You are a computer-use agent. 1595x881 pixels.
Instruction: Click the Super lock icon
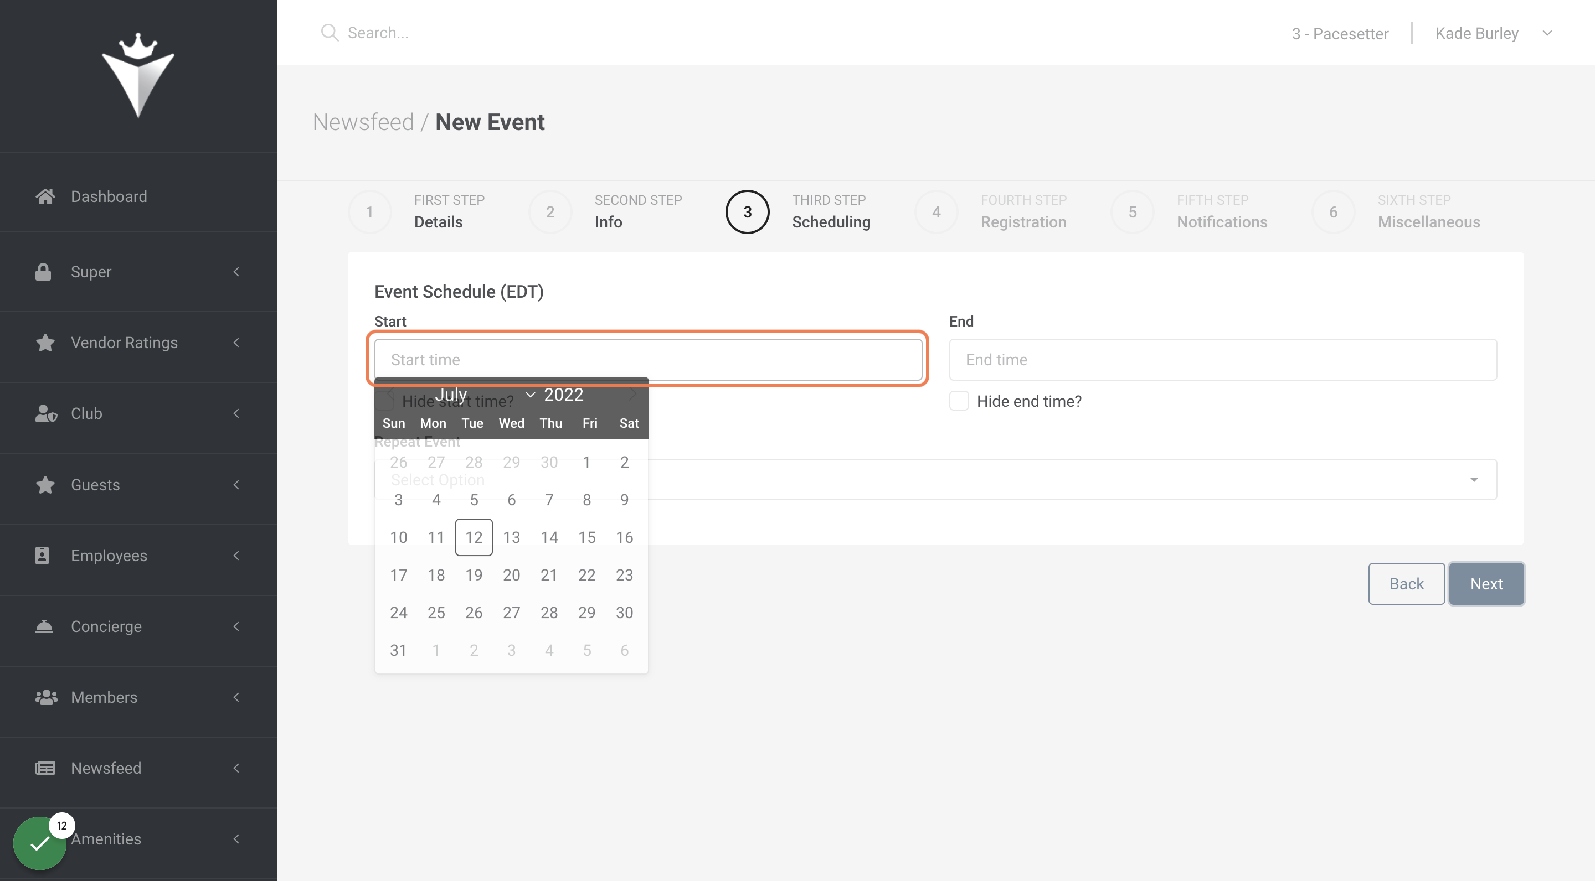tap(43, 272)
